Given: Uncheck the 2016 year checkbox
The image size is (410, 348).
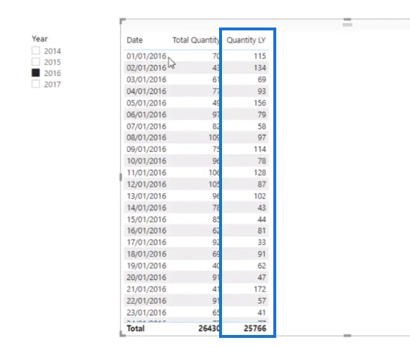Looking at the screenshot, I should tap(36, 73).
